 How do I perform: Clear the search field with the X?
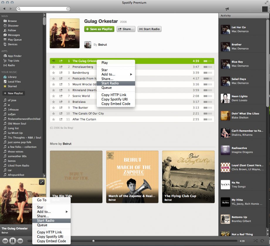tap(68, 9)
